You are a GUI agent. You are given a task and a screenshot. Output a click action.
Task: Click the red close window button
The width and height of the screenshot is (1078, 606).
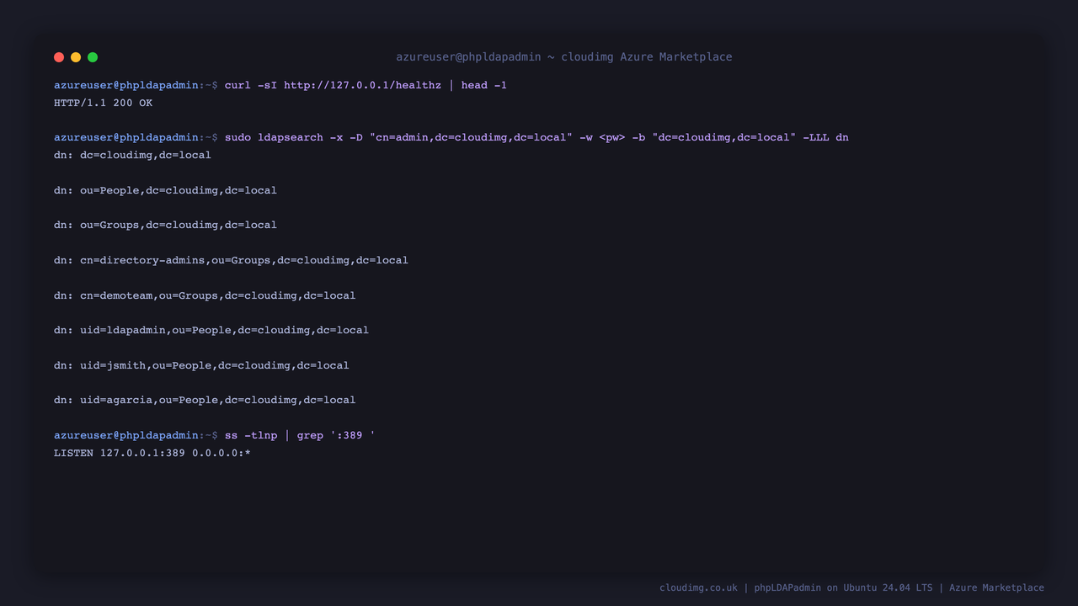pyautogui.click(x=59, y=57)
